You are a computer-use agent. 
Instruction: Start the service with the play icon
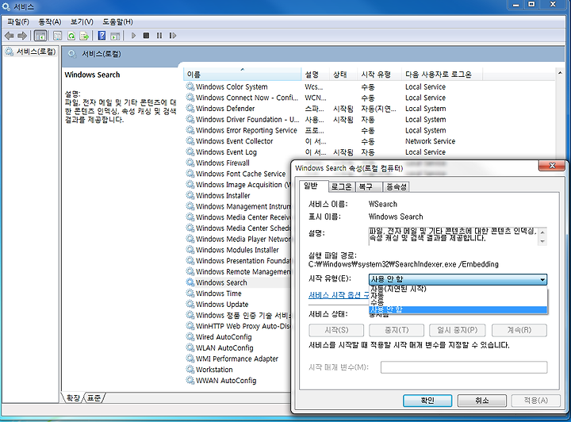(134, 36)
